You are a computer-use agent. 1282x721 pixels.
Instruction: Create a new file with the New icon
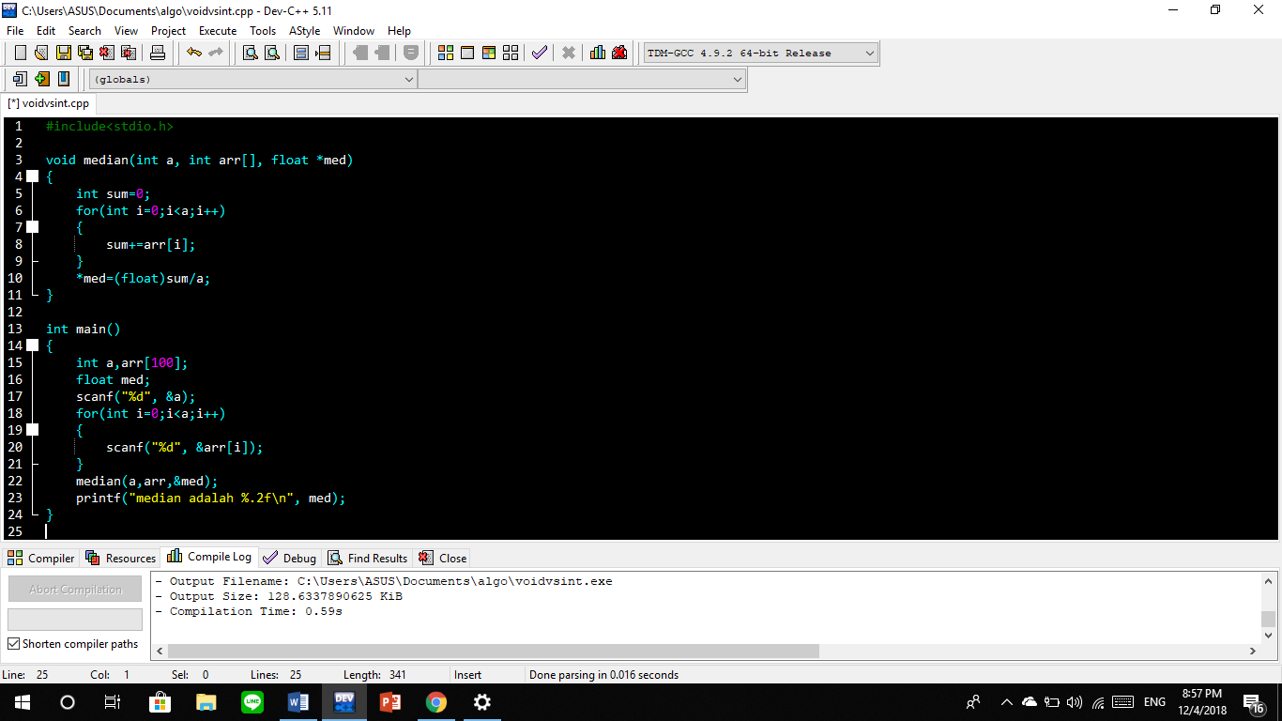21,53
